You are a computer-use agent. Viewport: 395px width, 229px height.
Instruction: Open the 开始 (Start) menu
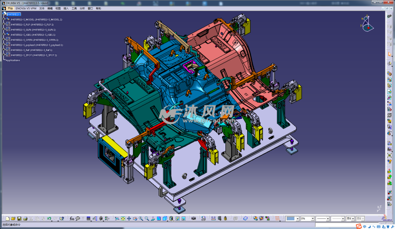[x=10, y=9]
